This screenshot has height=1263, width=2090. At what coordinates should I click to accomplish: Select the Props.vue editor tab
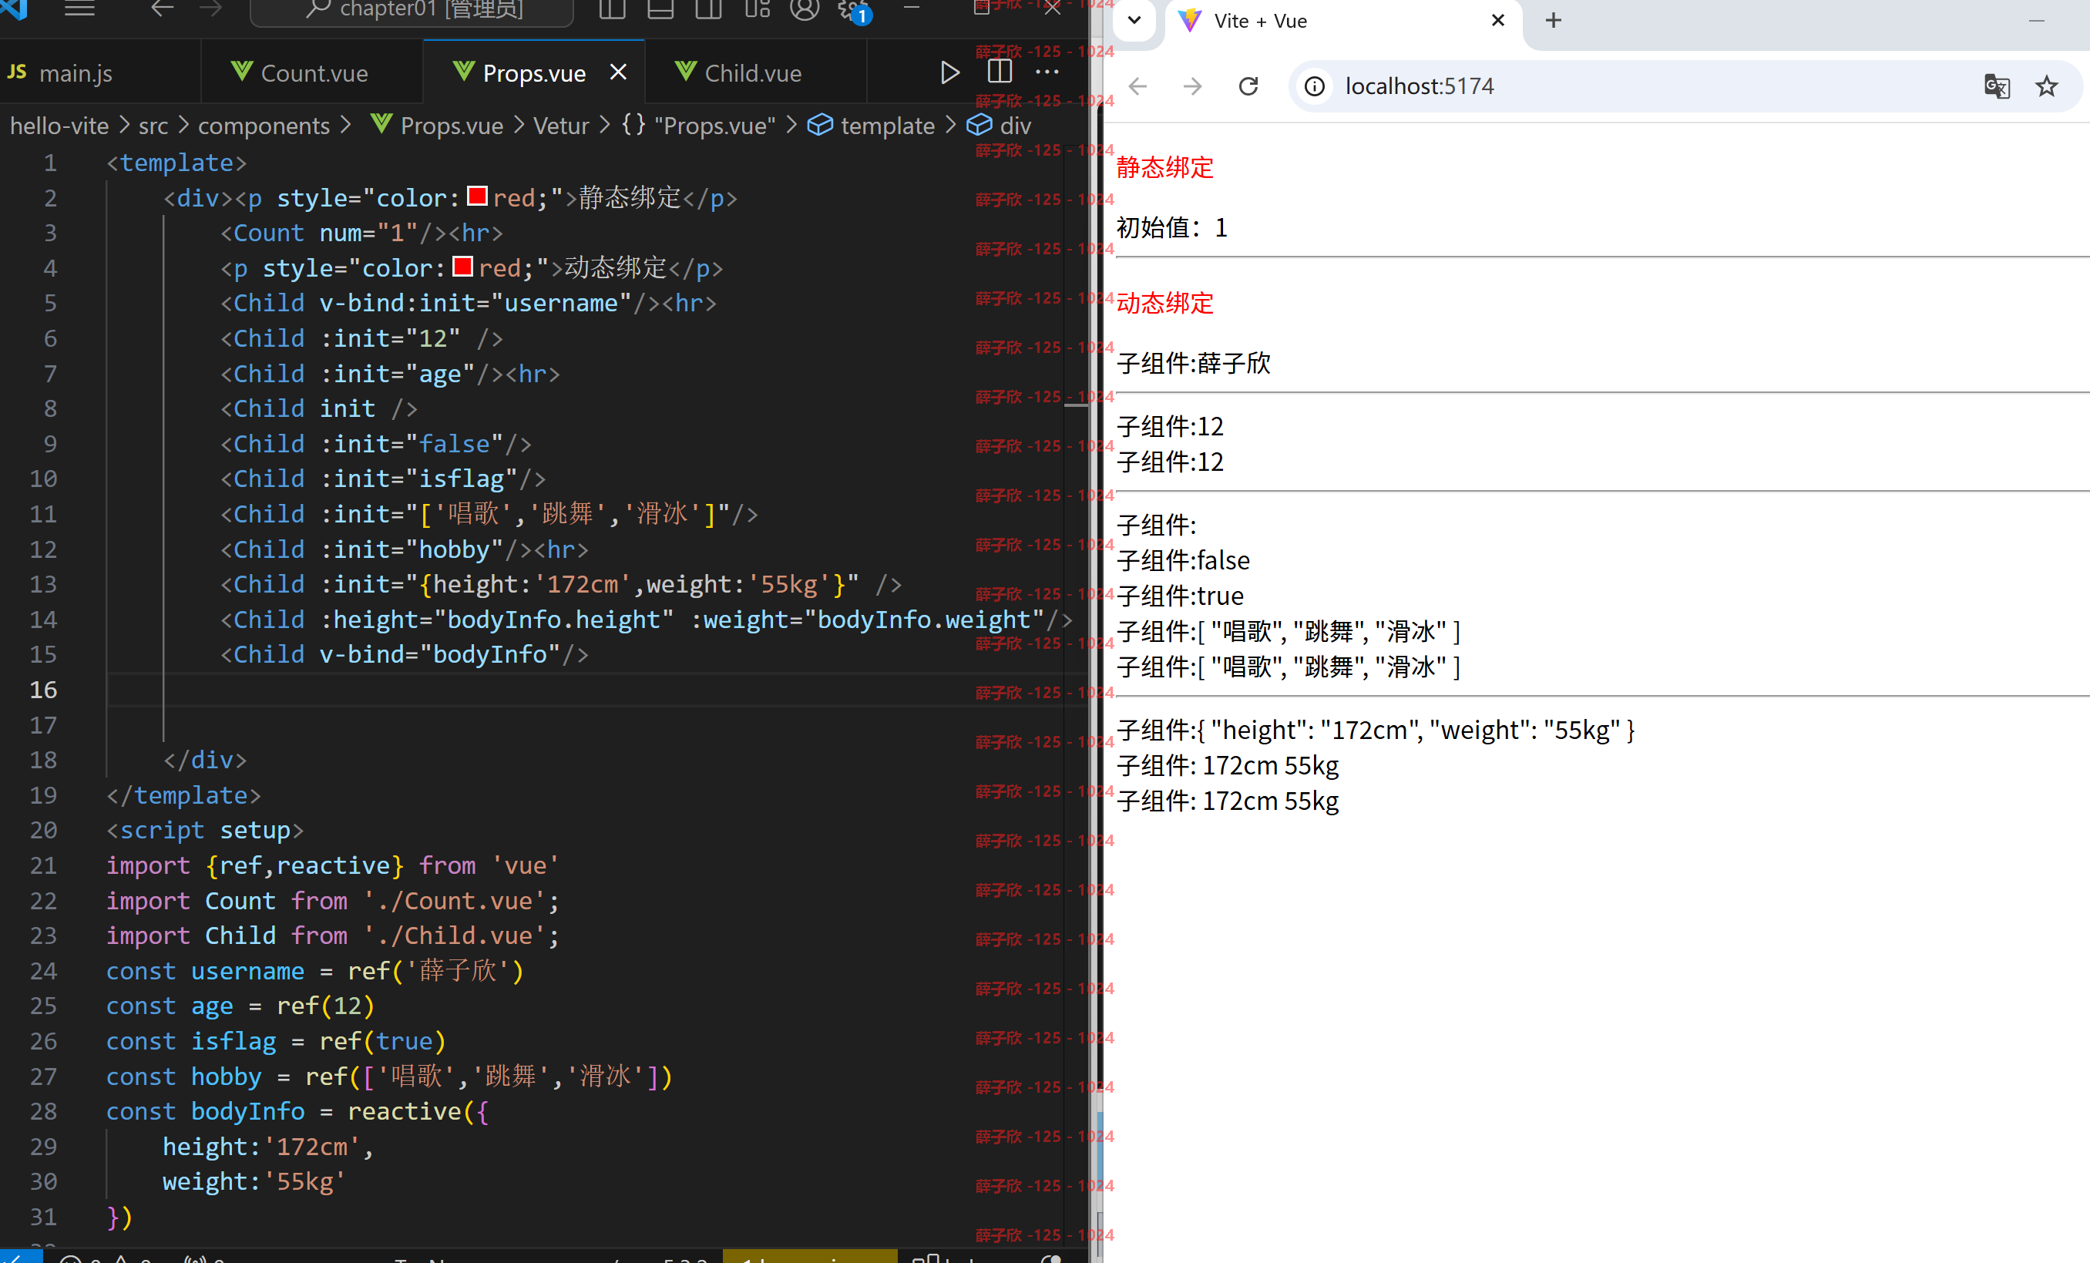tap(534, 73)
